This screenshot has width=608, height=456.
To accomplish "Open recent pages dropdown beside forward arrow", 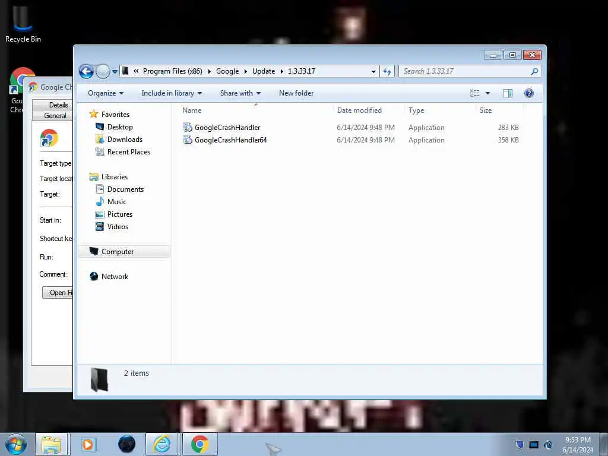I will coord(115,72).
